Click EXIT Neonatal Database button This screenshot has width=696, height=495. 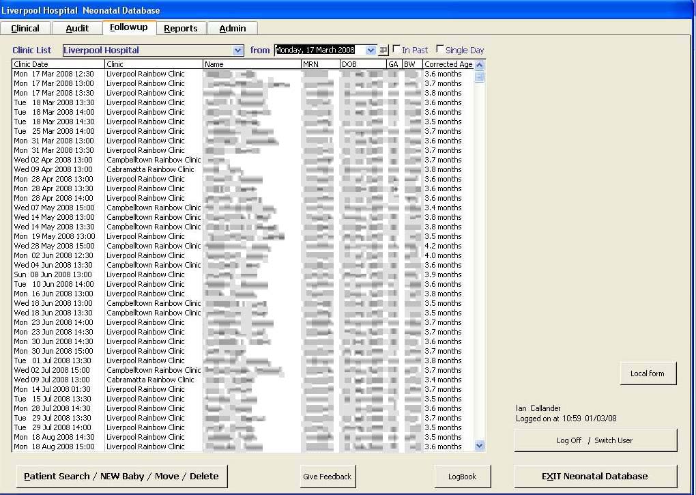[x=595, y=477]
